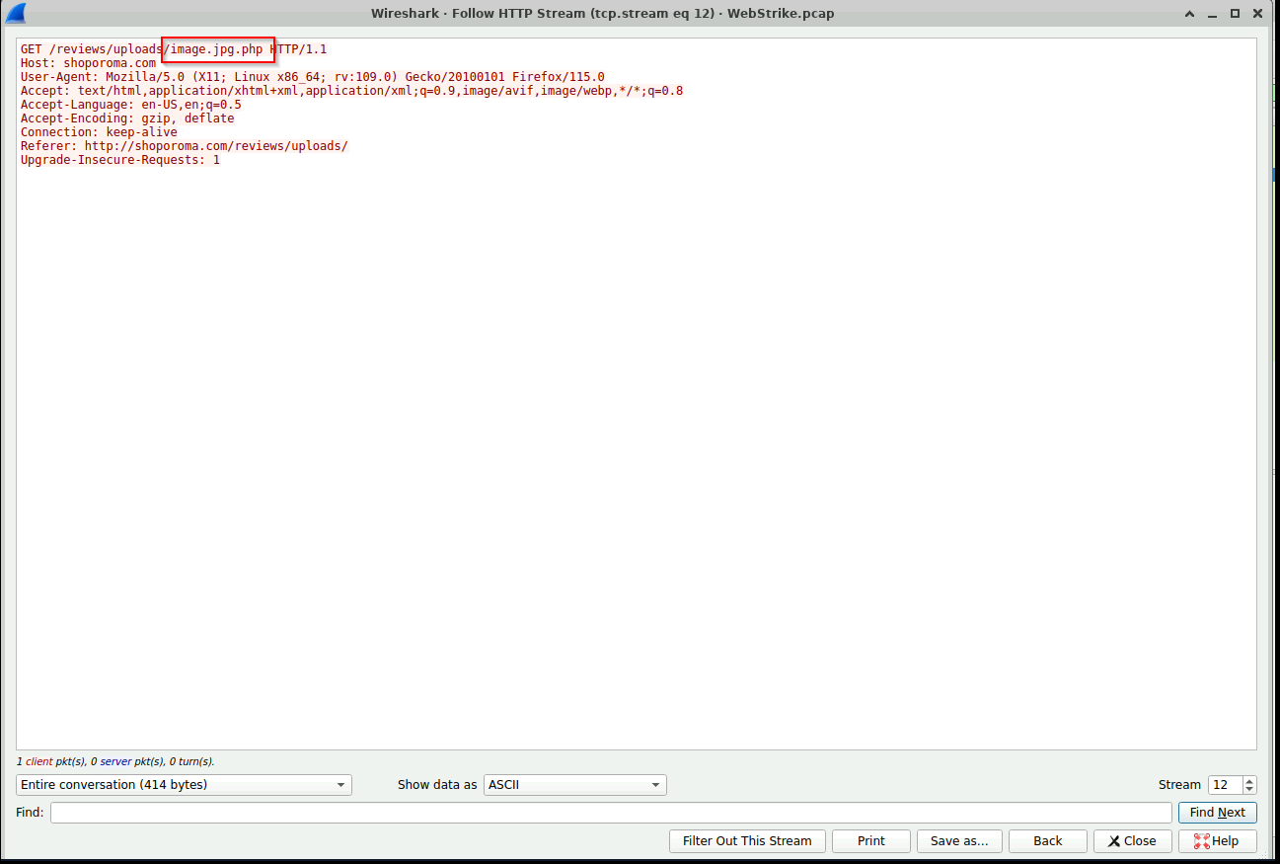Screen dimensions: 1280x864
Task: Click the Host: shoporoma.com header line
Action: coord(88,63)
